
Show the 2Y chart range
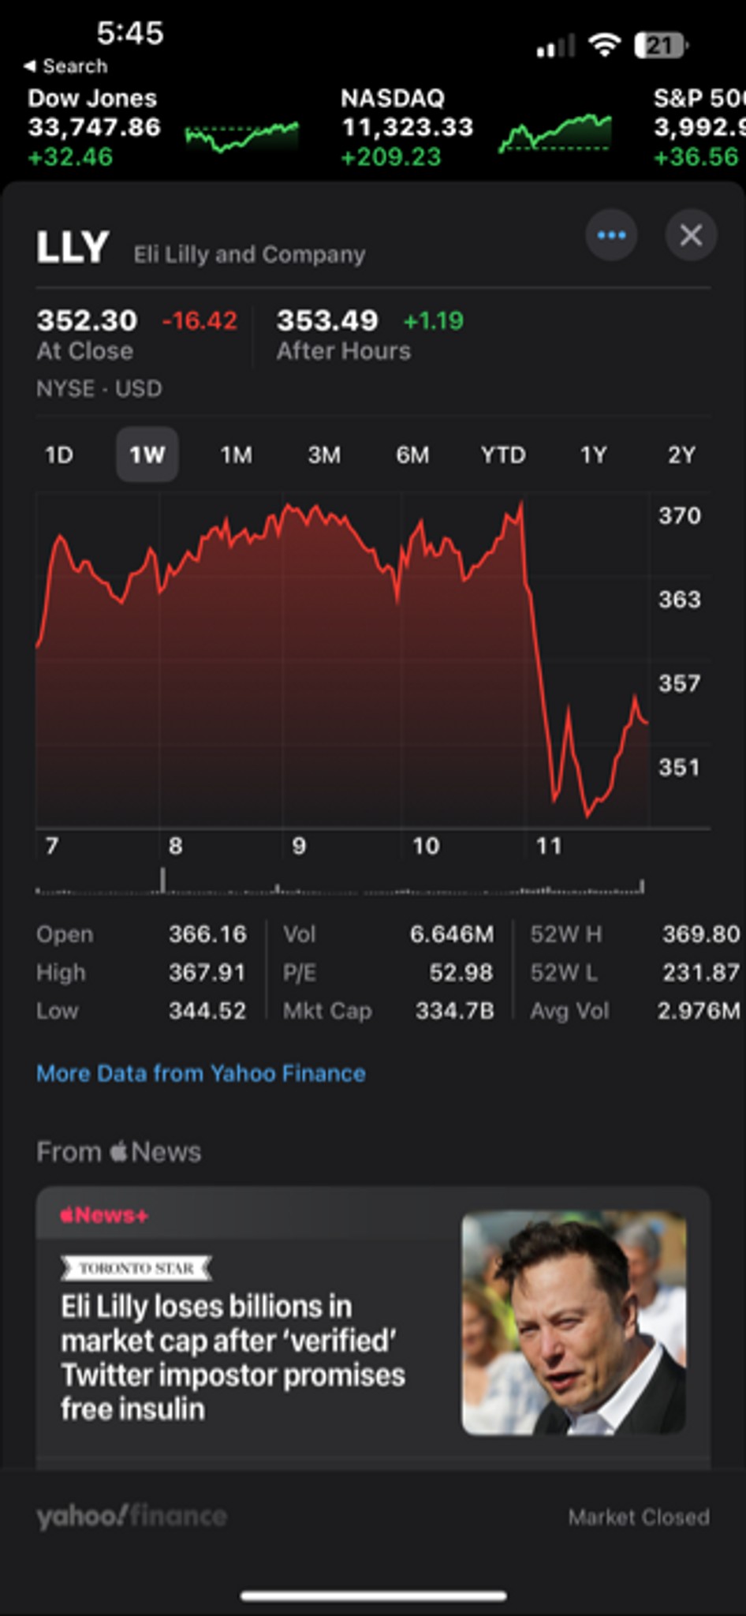(681, 455)
